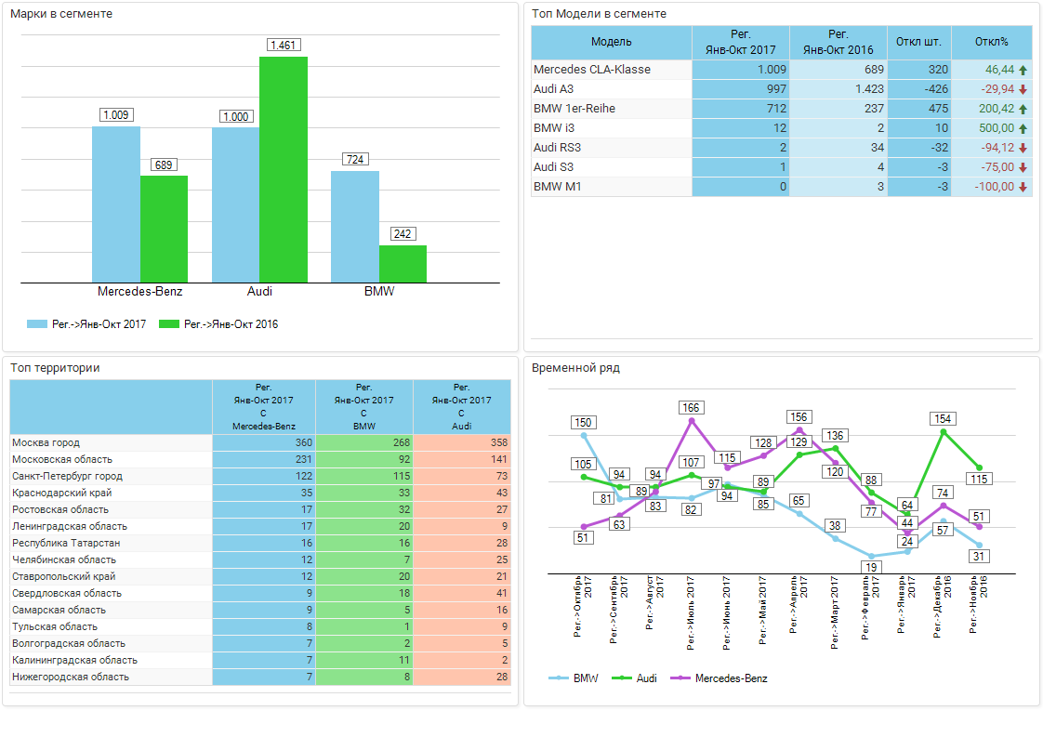Click green up arrow for BMW 1er-Reihe
The image size is (1043, 737).
[1023, 109]
